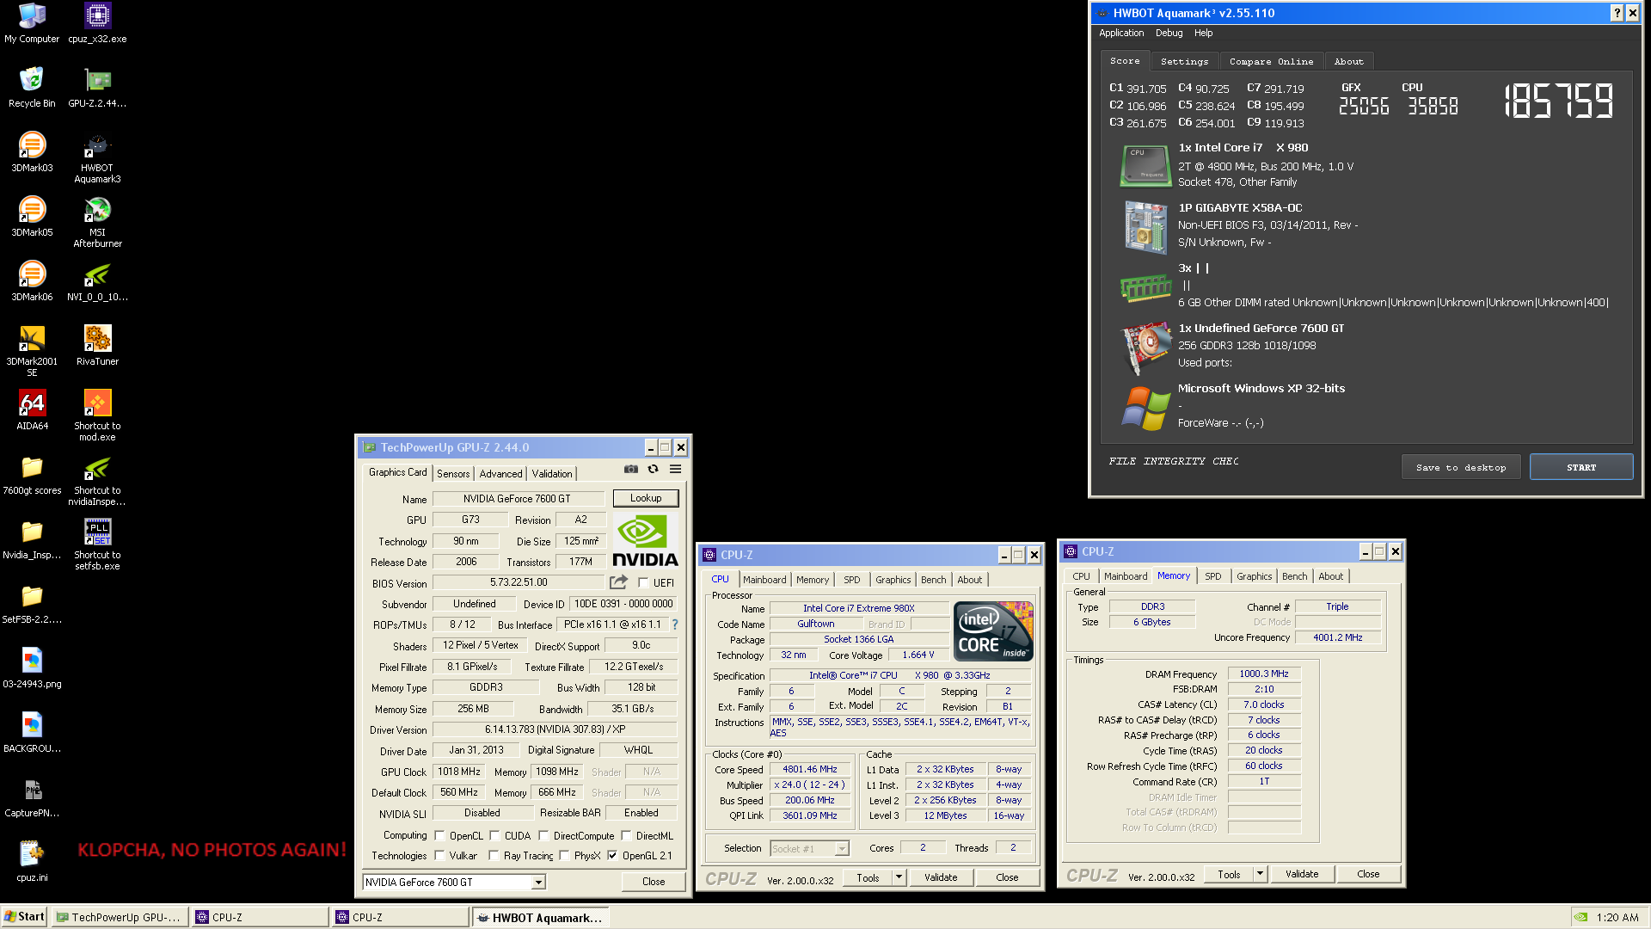This screenshot has width=1651, height=929.
Task: Open the MSI Afterburner desktop shortcut
Action: coord(97,222)
